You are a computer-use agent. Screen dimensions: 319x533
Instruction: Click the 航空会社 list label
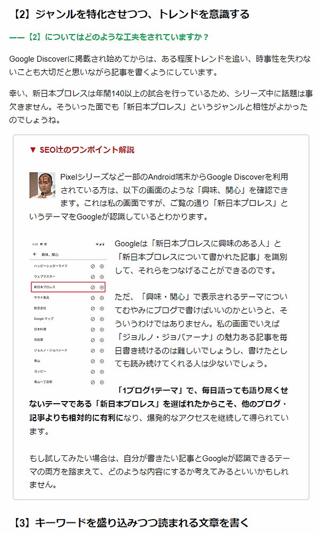click(x=40, y=308)
